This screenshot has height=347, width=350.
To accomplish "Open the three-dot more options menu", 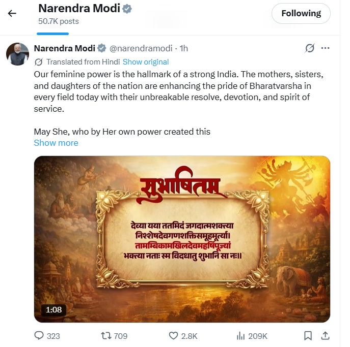I will [325, 48].
